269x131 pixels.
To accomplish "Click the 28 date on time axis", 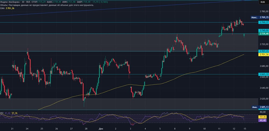I will pyautogui.click(x=86, y=128).
